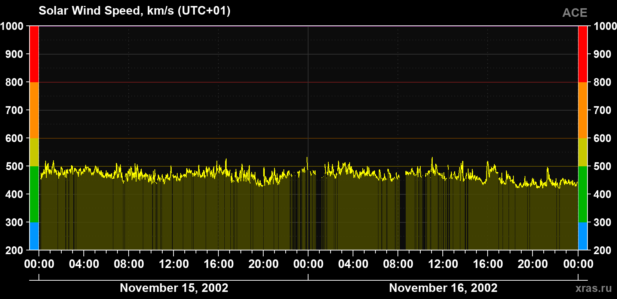This screenshot has width=617, height=299.
Task: Click the second 16:00 time tick label
Action: tap(488, 264)
